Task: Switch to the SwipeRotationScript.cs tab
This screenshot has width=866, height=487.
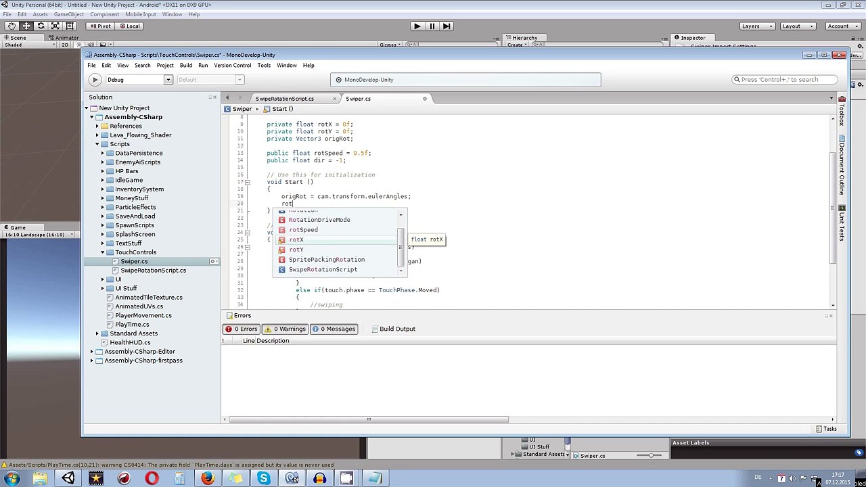Action: point(284,99)
